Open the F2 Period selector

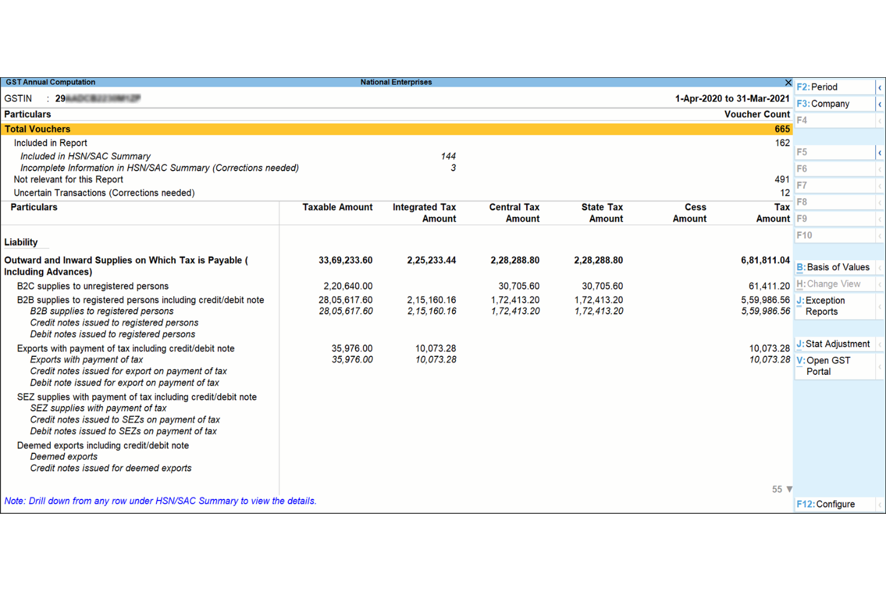click(x=826, y=87)
